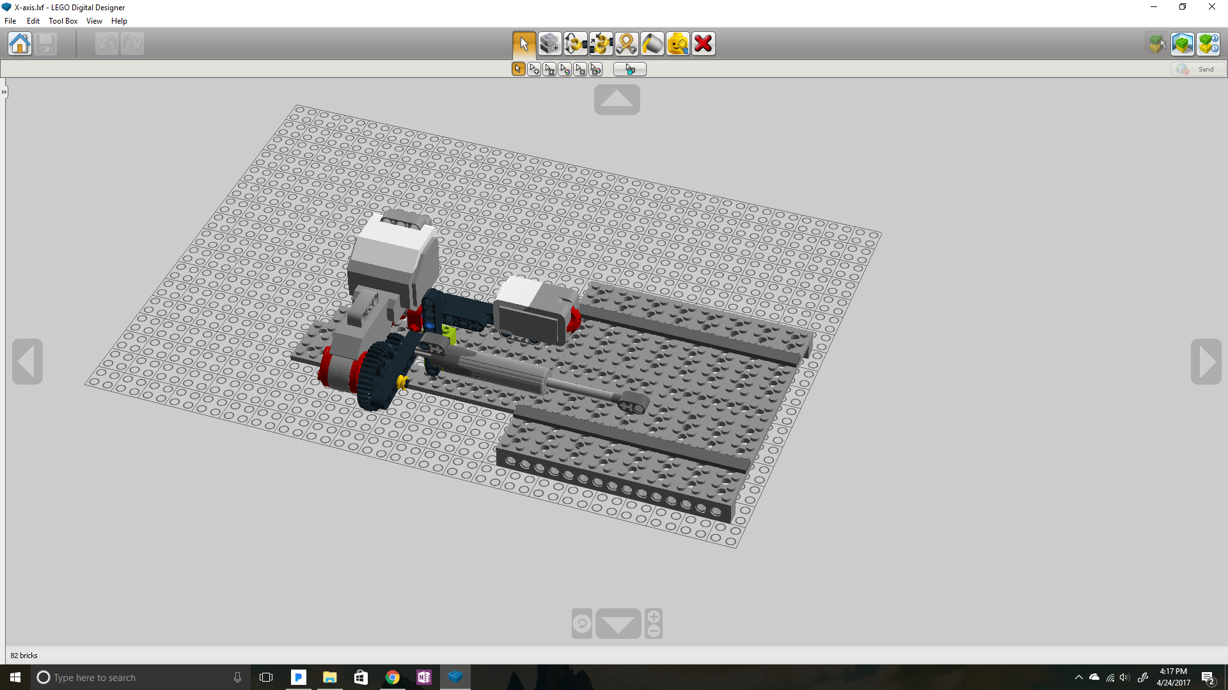Open the View menu

(x=94, y=20)
